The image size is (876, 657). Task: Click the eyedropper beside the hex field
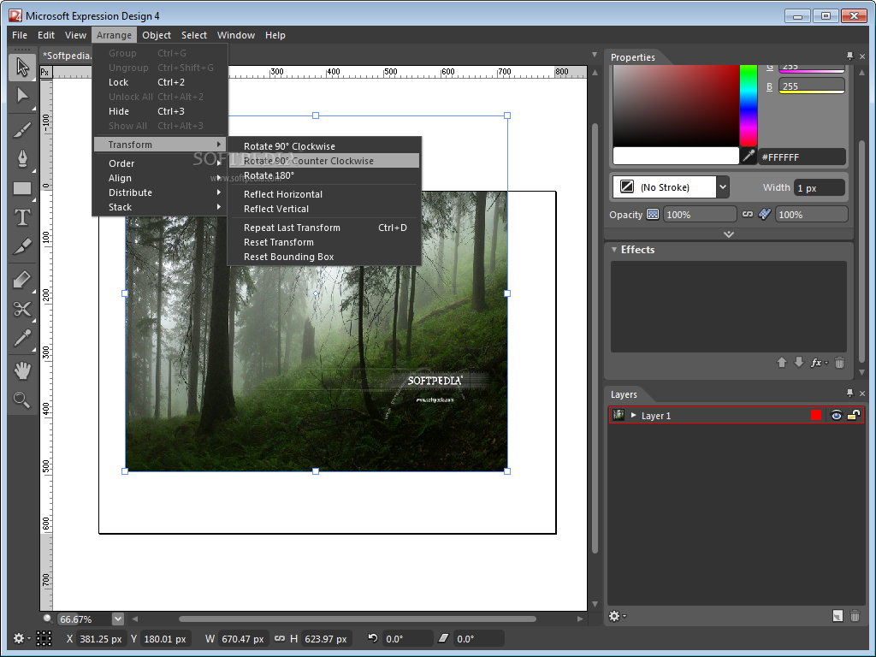[x=749, y=156]
